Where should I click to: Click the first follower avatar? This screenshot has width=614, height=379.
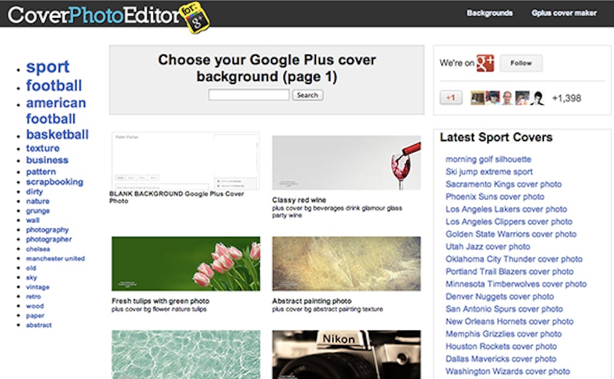coord(477,98)
